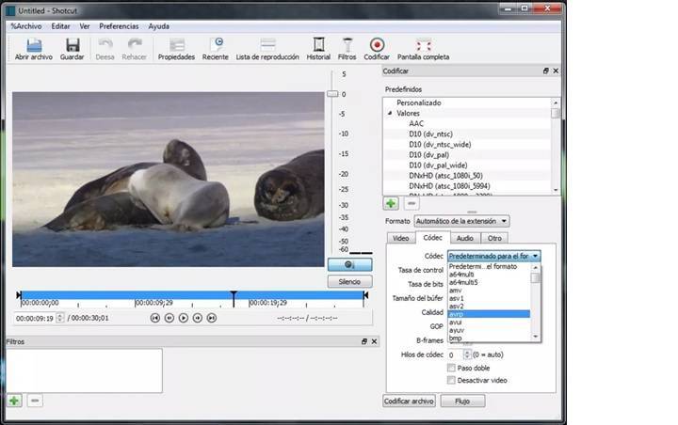Click the Códec combo box
Screen dimensions: 678x425
[493, 256]
